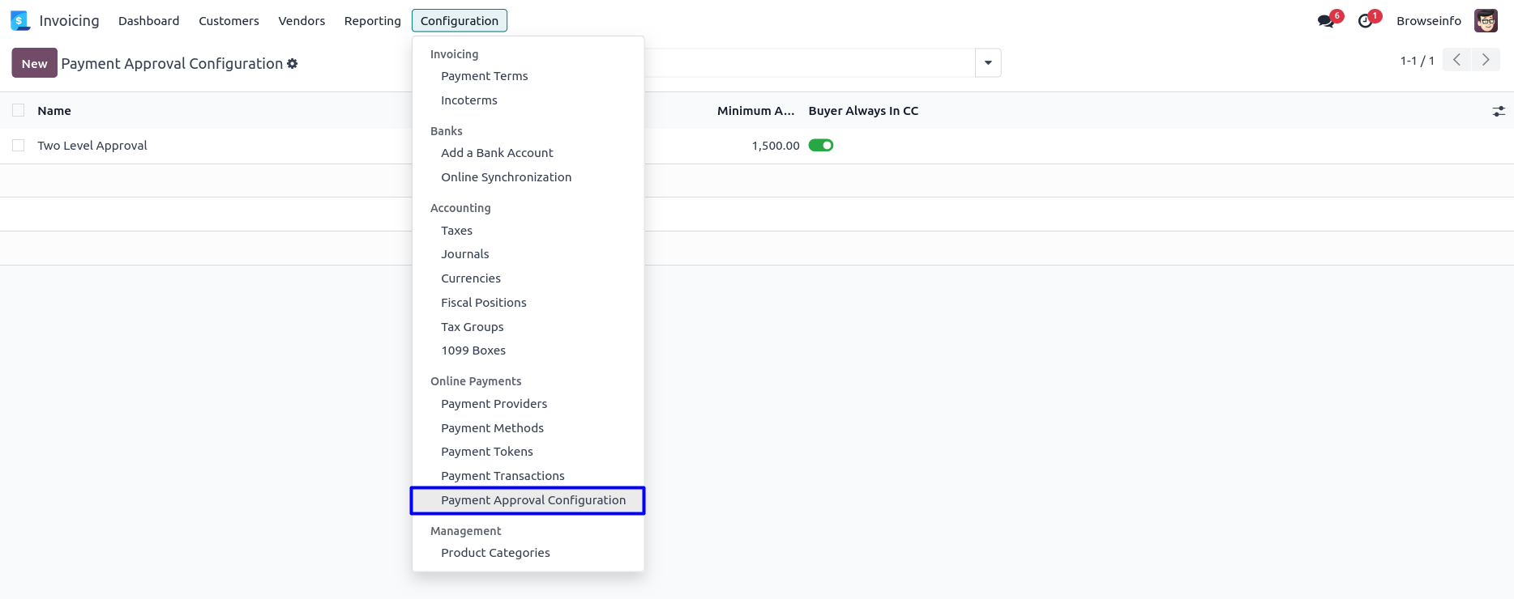Go to the previous page arrow
The height and width of the screenshot is (599, 1514).
coord(1456,60)
